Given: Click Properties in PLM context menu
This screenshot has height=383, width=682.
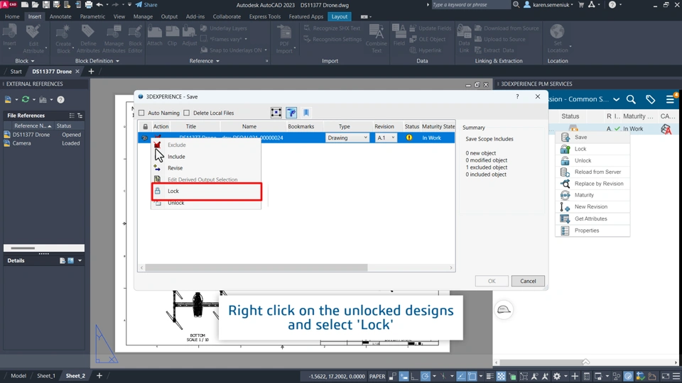Looking at the screenshot, I should [592, 231].
